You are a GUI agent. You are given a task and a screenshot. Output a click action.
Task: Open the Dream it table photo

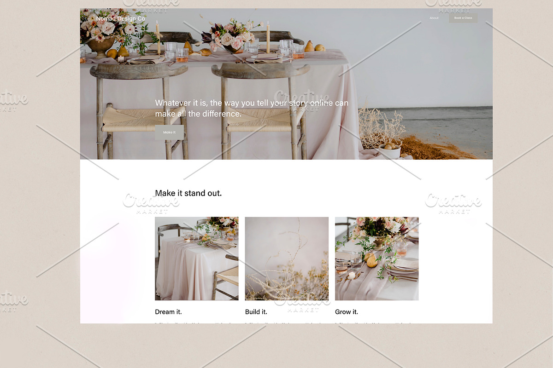197,259
